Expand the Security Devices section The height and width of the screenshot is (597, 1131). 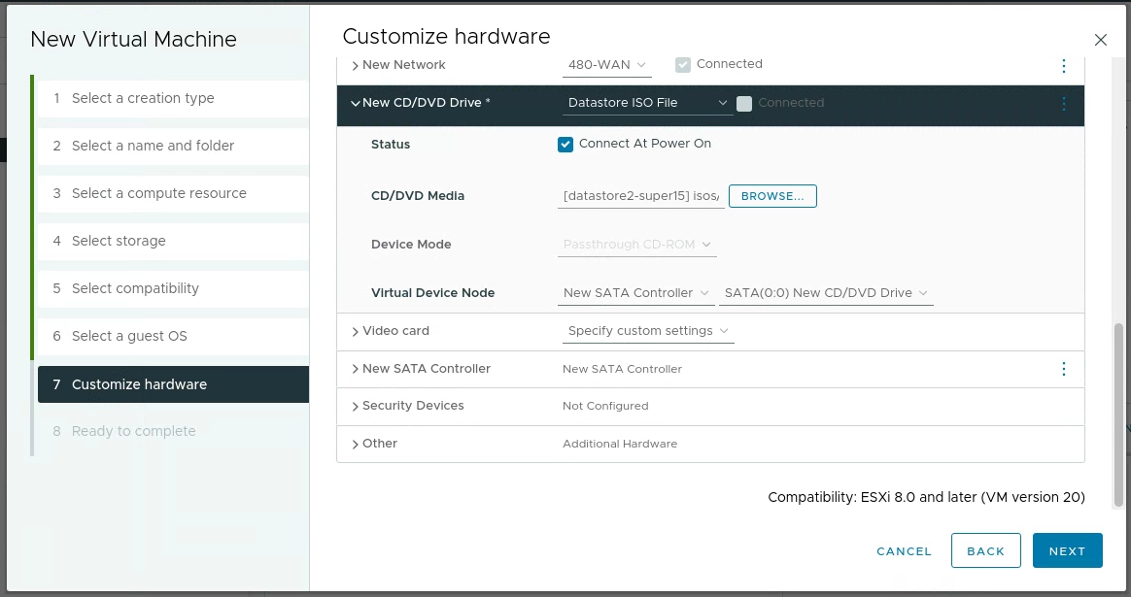point(355,407)
